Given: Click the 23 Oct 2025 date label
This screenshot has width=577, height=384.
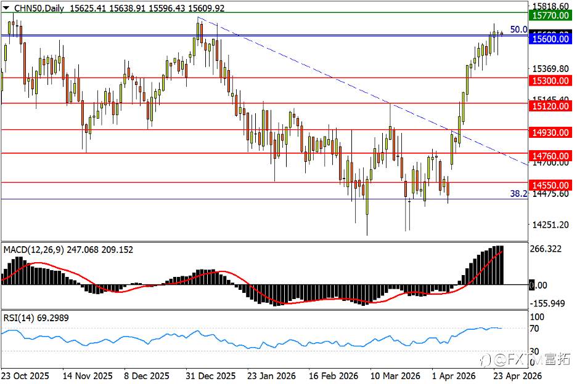Looking at the screenshot, I should click(25, 376).
